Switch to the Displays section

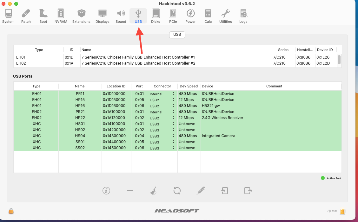coord(102,16)
